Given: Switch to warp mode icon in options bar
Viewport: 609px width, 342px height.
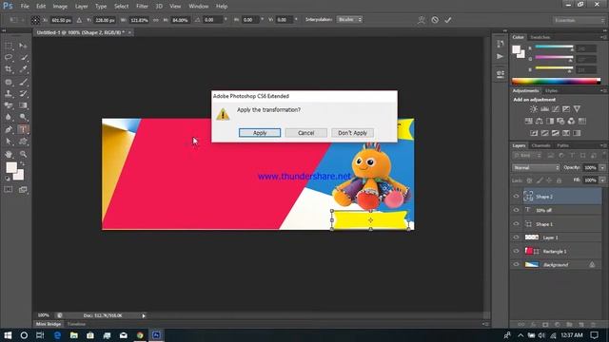Looking at the screenshot, I should [422, 20].
